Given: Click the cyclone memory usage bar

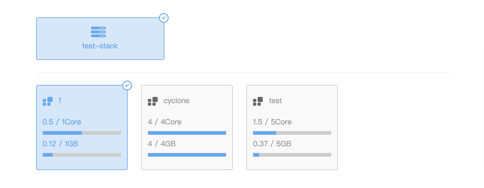Looking at the screenshot, I should point(187,155).
